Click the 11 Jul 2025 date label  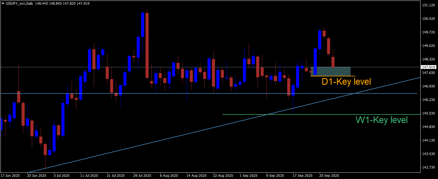click(x=89, y=176)
